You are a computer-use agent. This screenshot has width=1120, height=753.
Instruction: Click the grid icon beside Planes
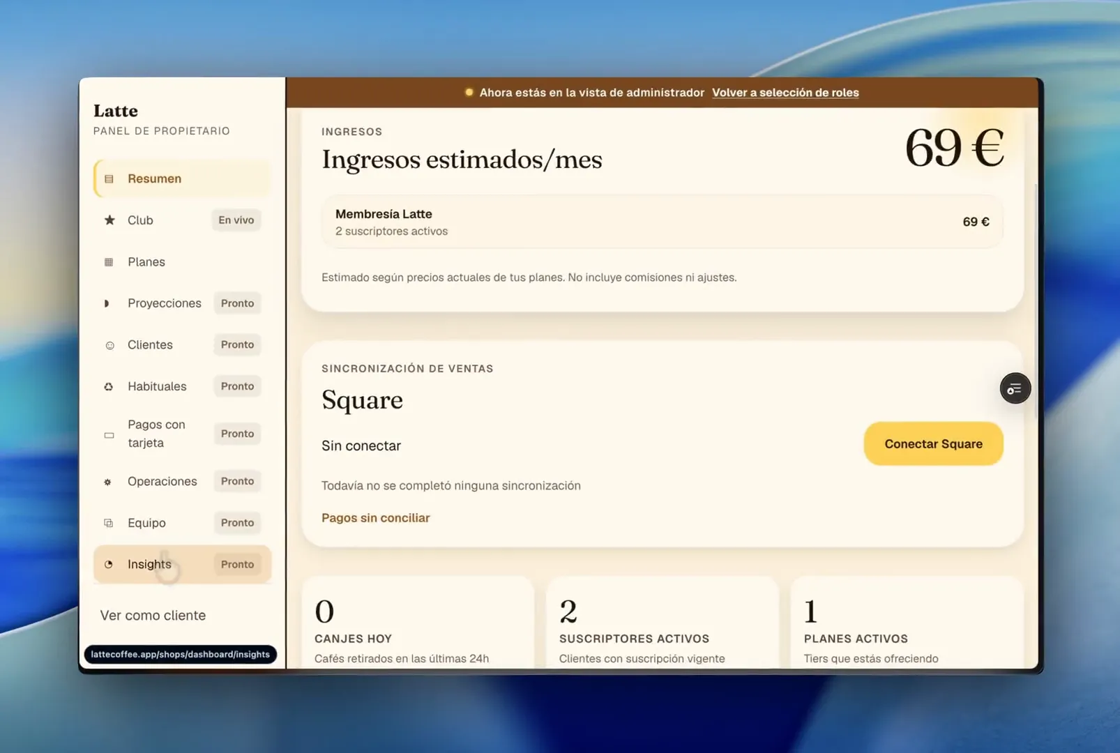click(109, 262)
